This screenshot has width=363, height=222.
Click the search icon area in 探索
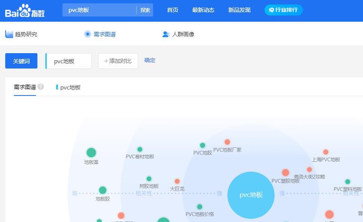(145, 10)
